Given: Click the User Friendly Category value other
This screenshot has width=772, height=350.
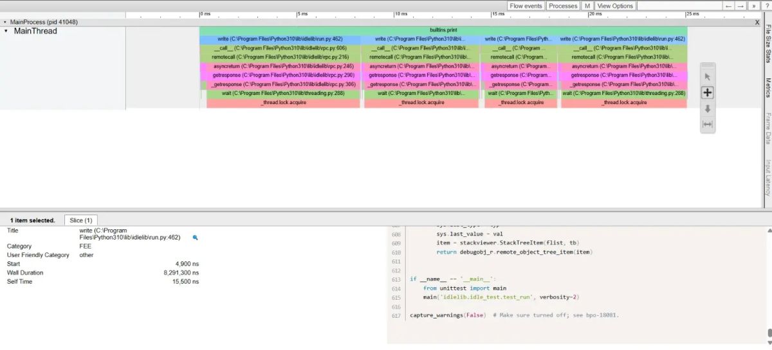Looking at the screenshot, I should coord(86,255).
